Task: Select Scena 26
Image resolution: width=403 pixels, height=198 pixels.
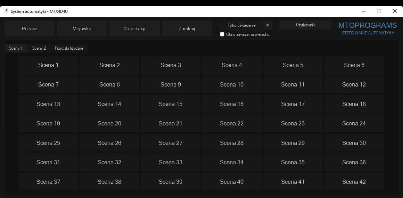Action: [x=110, y=143]
